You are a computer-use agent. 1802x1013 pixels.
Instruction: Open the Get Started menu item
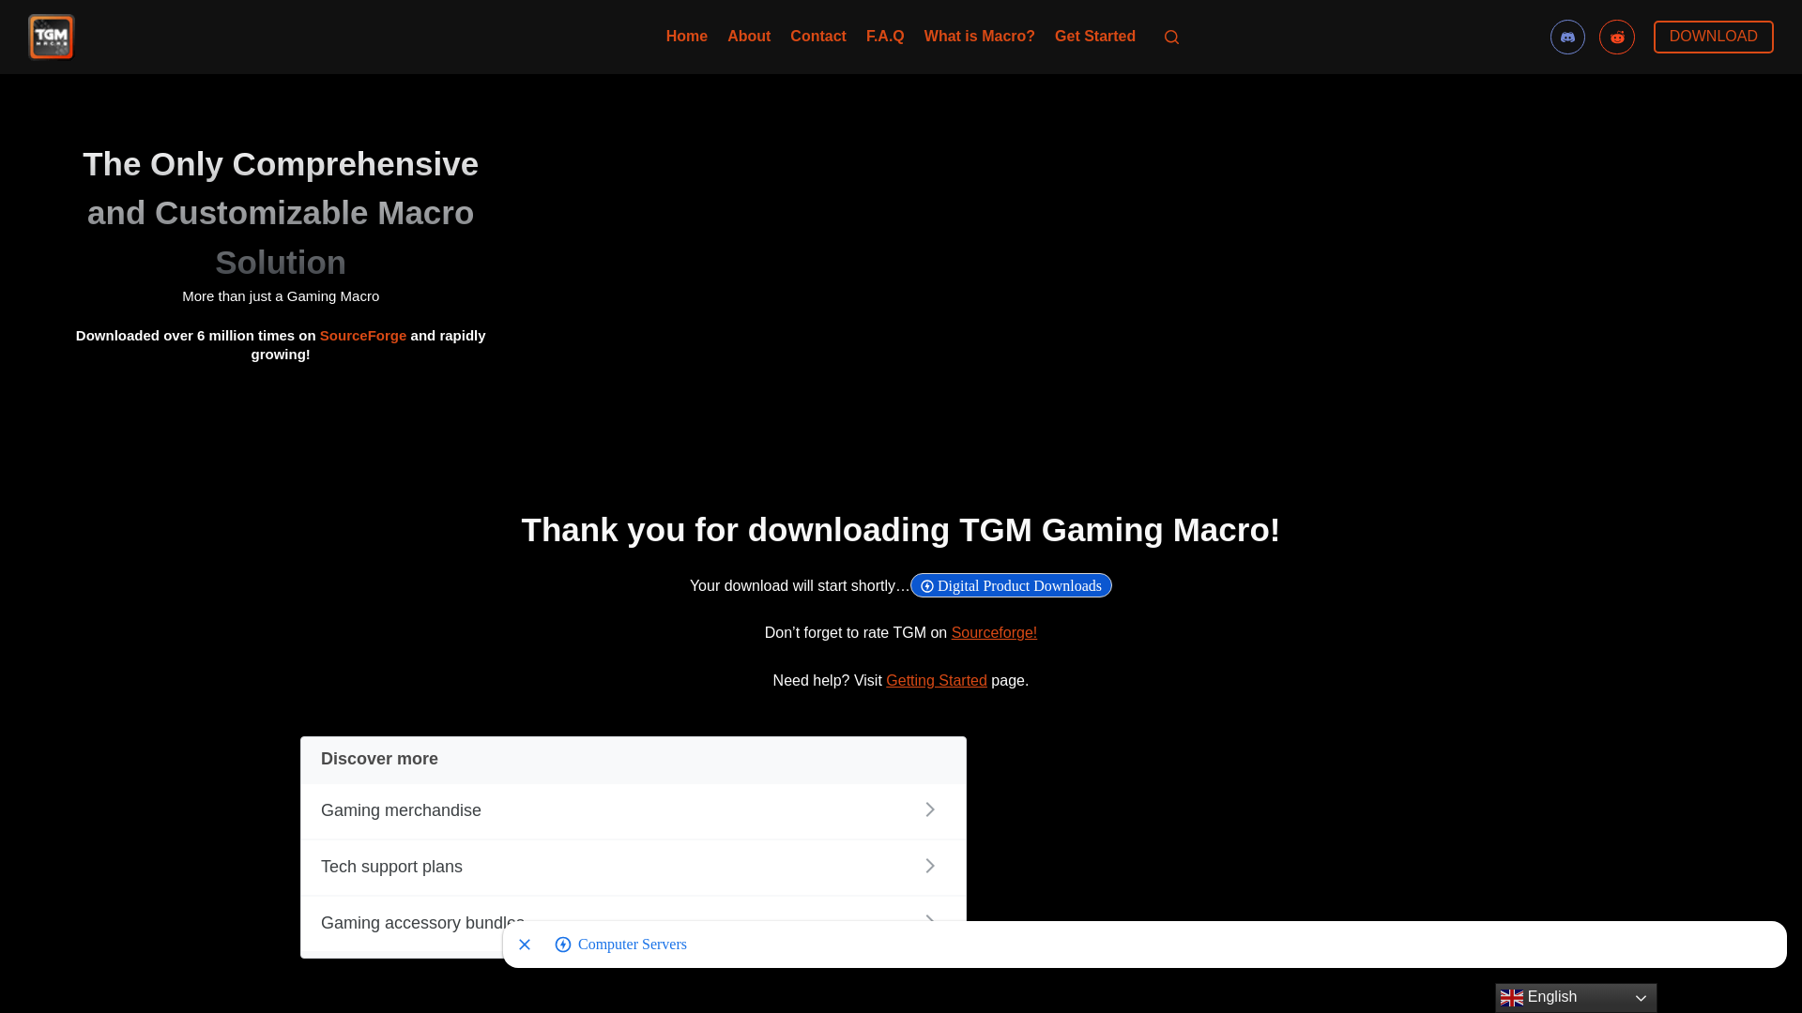tap(1095, 37)
